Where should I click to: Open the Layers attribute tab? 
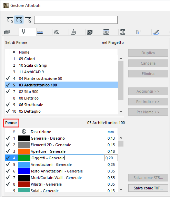(x=7, y=32)
